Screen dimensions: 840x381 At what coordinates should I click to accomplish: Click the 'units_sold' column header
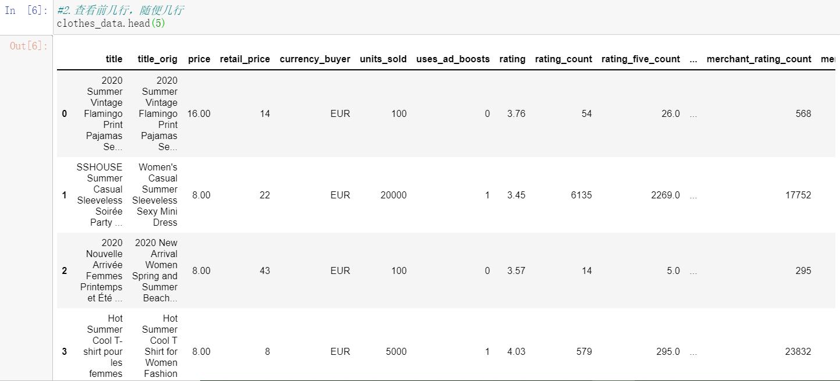click(x=383, y=59)
